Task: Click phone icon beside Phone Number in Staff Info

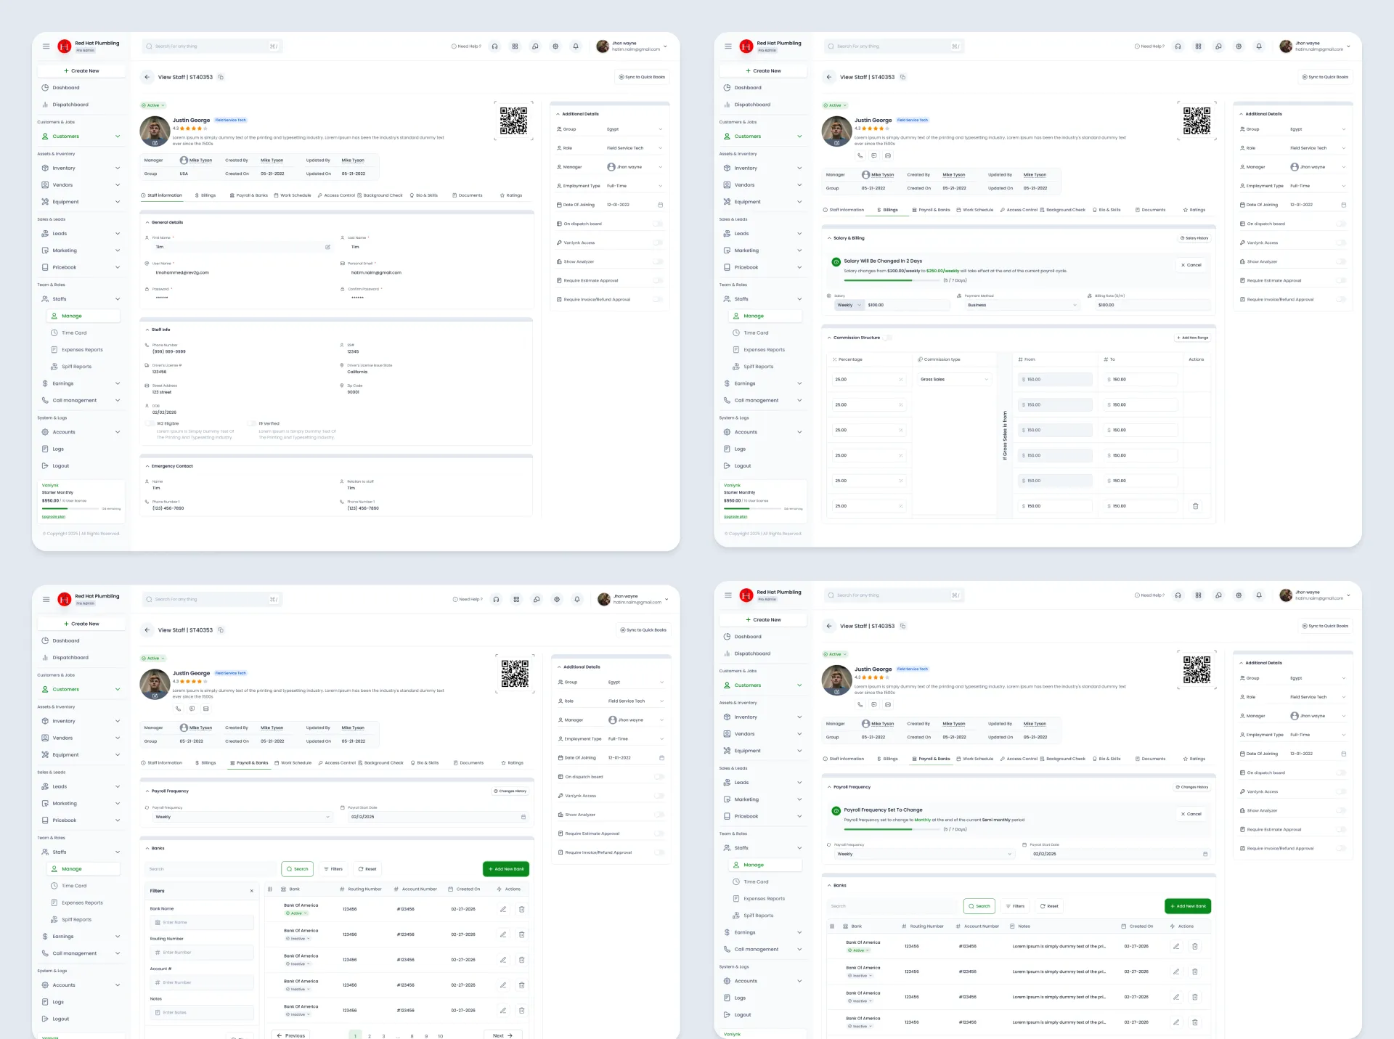Action: [x=147, y=346]
